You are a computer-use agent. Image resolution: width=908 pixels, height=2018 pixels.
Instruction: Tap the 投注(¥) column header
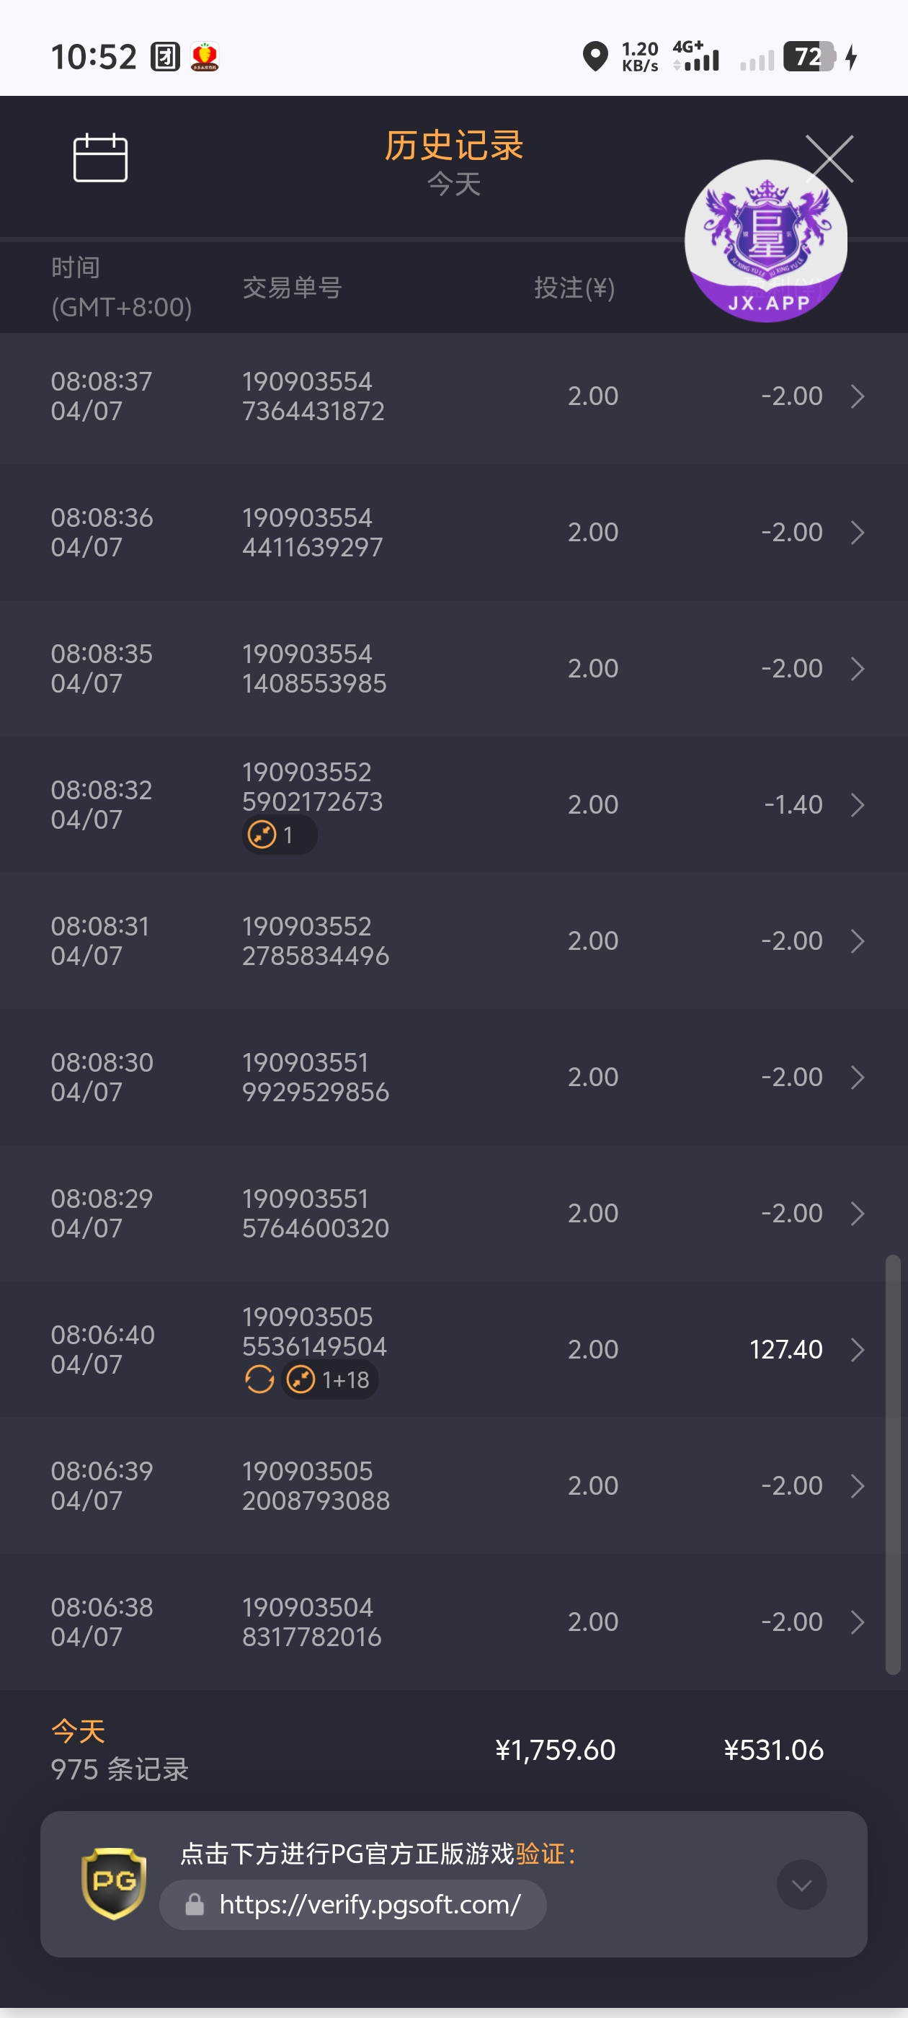point(574,288)
